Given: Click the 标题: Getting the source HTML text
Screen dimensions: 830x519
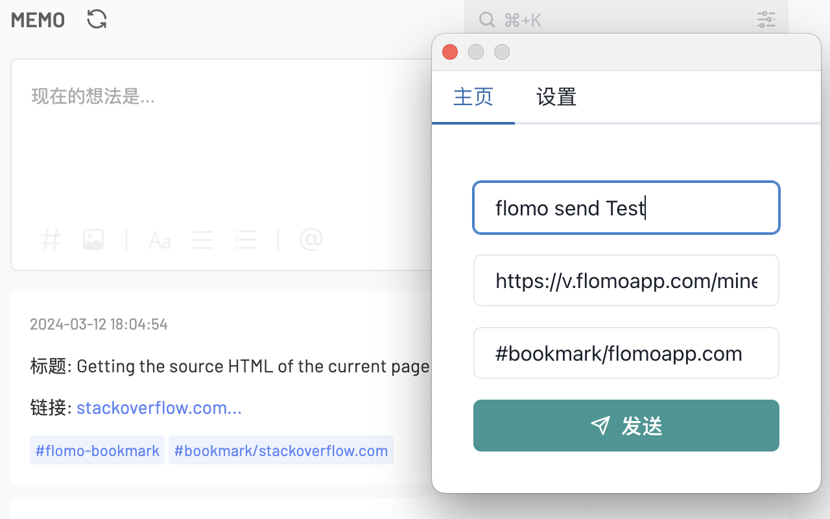Looking at the screenshot, I should pyautogui.click(x=230, y=367).
